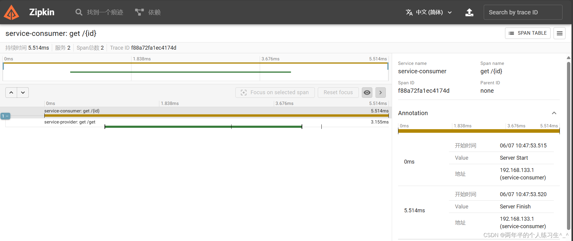The image size is (573, 241).
Task: Collapse the span tree node labeled 1
Action: [x=5, y=116]
